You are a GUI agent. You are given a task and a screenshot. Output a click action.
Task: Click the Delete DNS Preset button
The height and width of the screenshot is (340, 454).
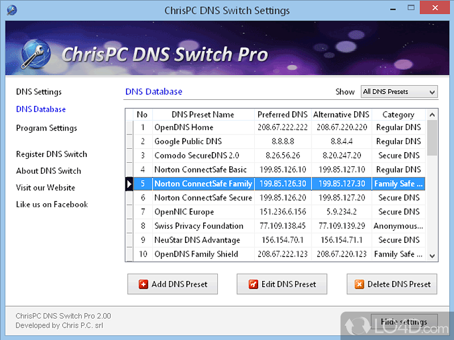[392, 284]
